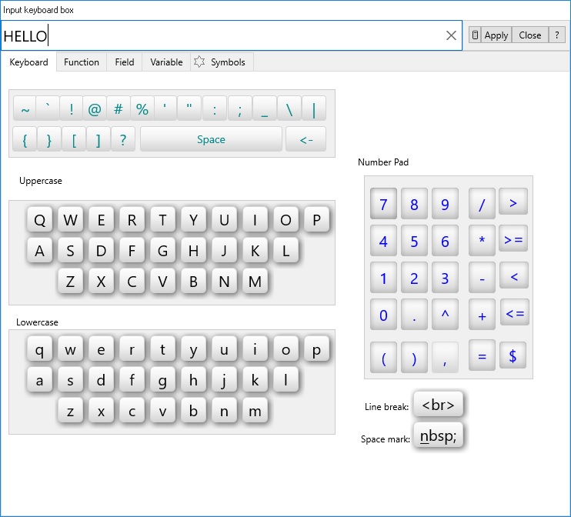This screenshot has width=571, height=517.
Task: Click the backspace <- key
Action: click(306, 139)
